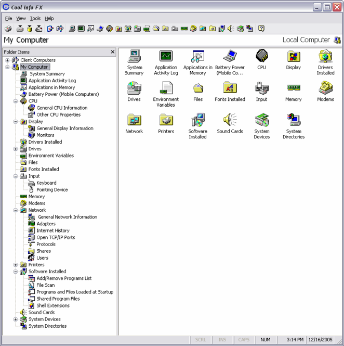Image resolution: width=344 pixels, height=346 pixels.
Task: Select Open TCP/IP Ports in tree
Action: (x=55, y=237)
